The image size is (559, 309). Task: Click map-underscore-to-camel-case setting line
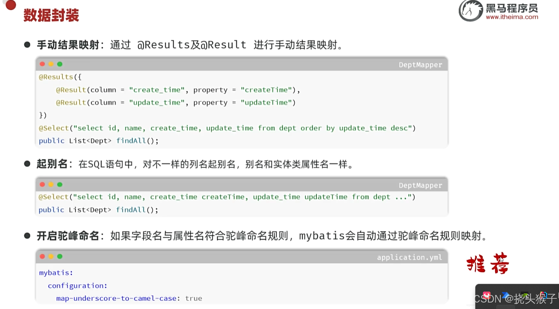129,298
